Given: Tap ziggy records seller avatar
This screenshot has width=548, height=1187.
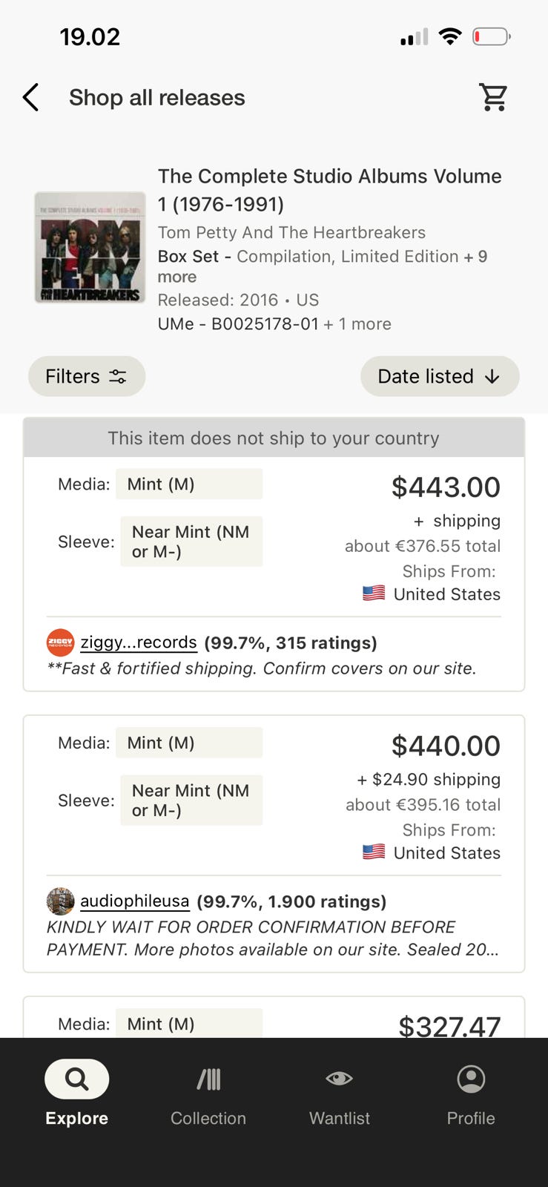Looking at the screenshot, I should (60, 642).
